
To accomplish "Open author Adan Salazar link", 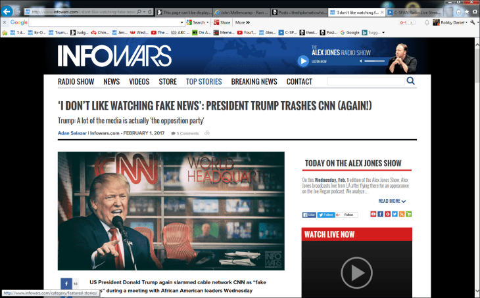I will [x=72, y=133].
